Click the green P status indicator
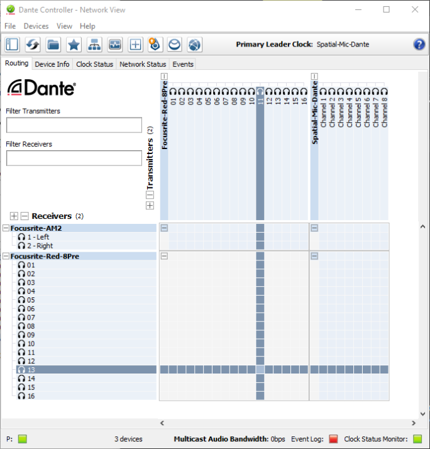 (23, 439)
